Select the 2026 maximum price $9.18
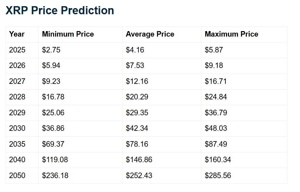Image resolution: width=300 pixels, height=192 pixels. click(214, 66)
